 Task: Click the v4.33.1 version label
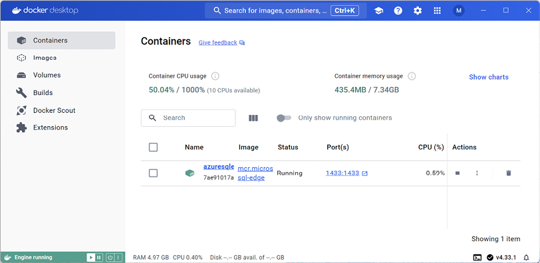pyautogui.click(x=506, y=258)
